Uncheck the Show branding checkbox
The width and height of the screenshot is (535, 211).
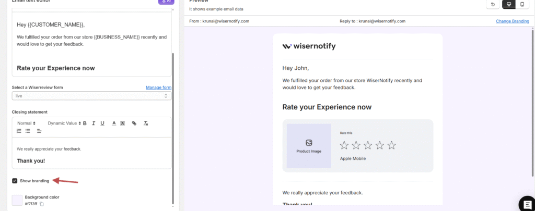(x=15, y=181)
